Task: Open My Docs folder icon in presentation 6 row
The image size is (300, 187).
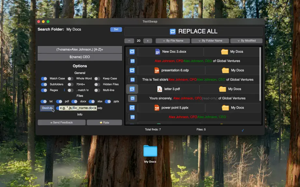Action: pyautogui.click(x=225, y=70)
